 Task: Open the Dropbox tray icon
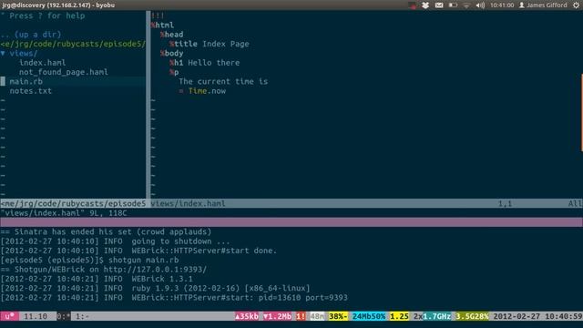click(x=425, y=5)
